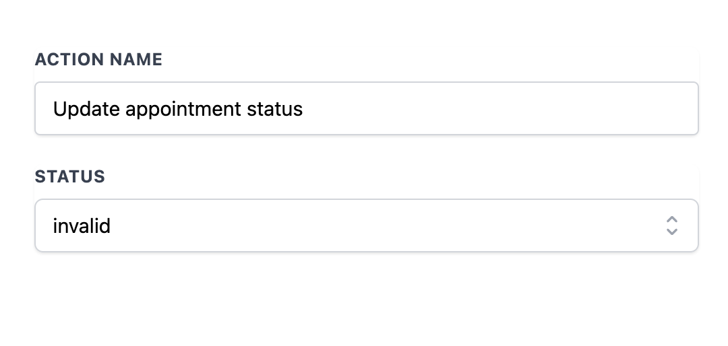Click the up-down chevron icon in Status
The width and height of the screenshot is (728, 346).
pos(672,226)
